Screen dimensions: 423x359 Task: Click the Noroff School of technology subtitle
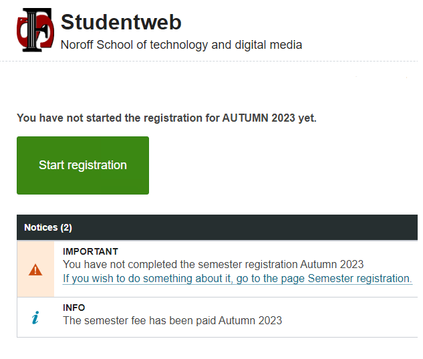click(x=181, y=45)
